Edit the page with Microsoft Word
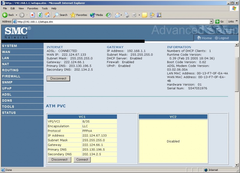The width and height of the screenshot is (240, 173). point(134,15)
